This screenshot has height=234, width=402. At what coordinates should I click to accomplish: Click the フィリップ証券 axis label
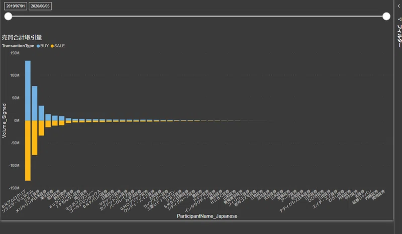coord(238,198)
